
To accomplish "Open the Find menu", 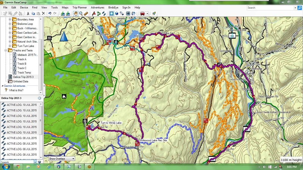I will click(34, 8).
